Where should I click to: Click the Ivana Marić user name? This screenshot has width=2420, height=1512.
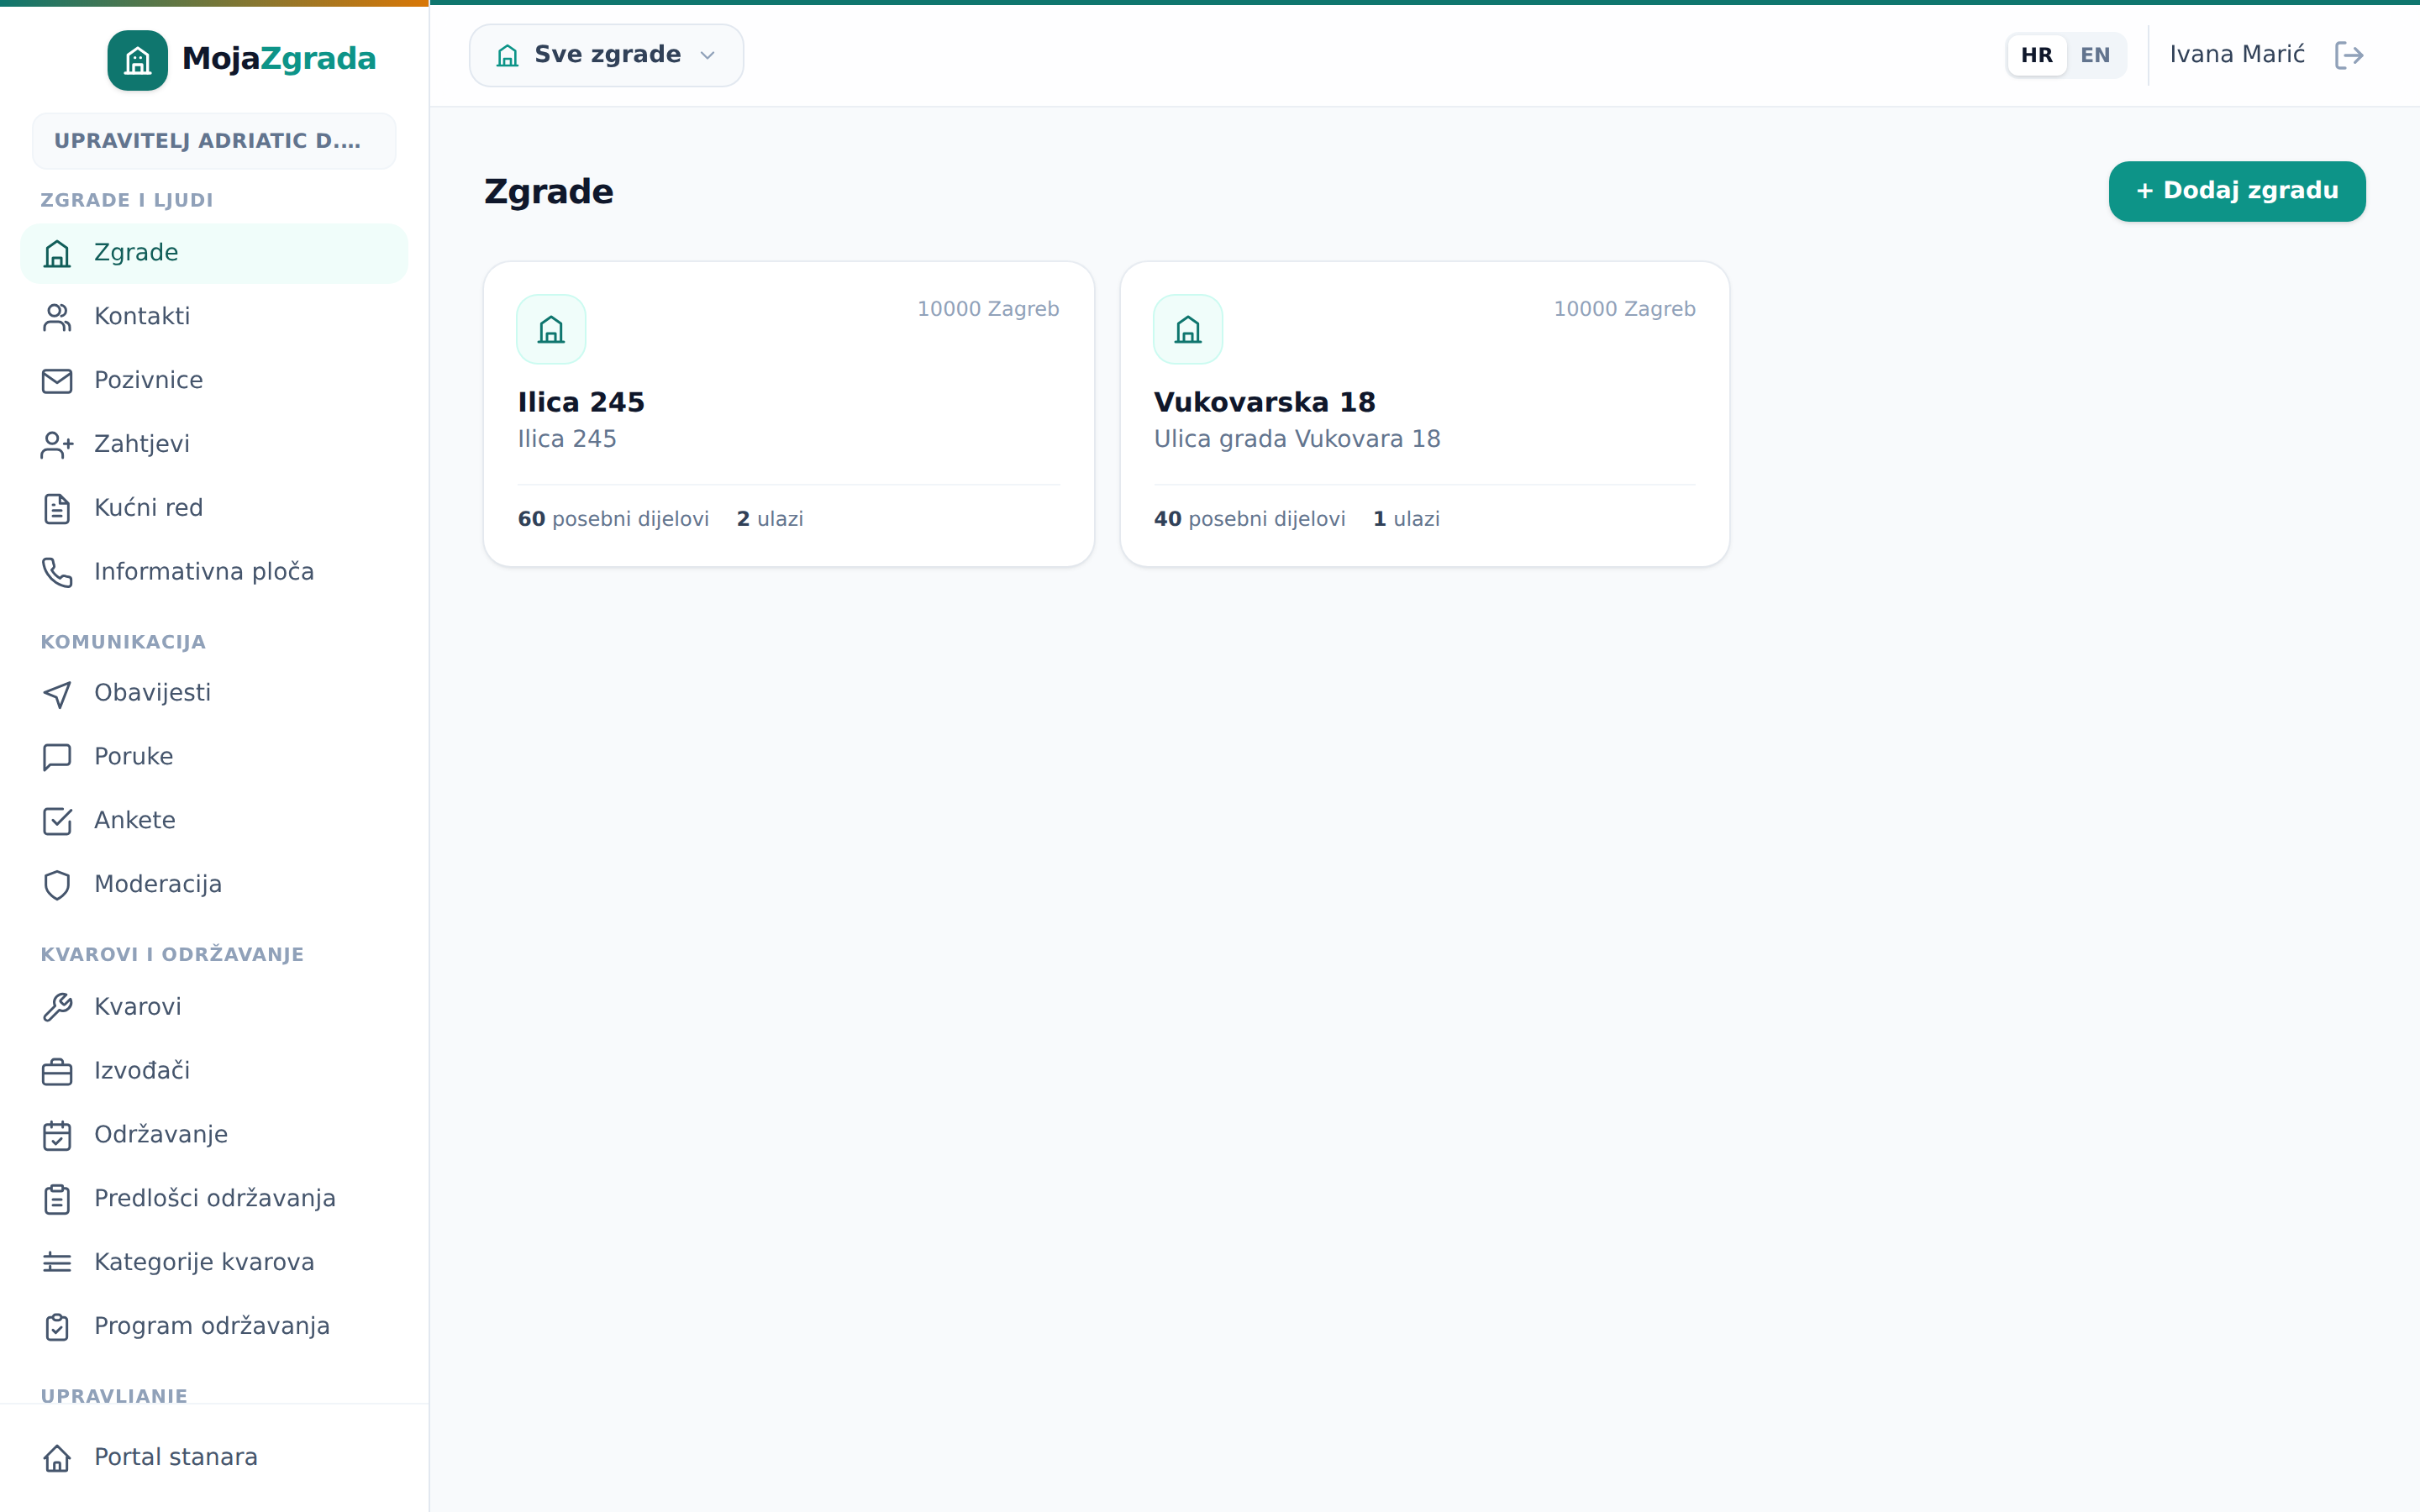pos(2237,55)
